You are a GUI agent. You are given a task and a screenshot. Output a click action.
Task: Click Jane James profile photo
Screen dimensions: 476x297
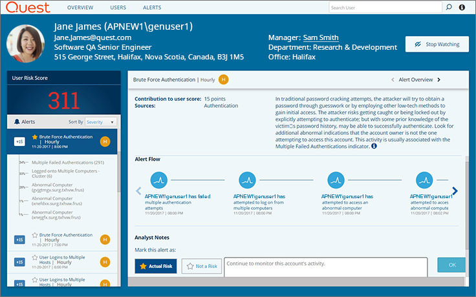click(x=26, y=44)
